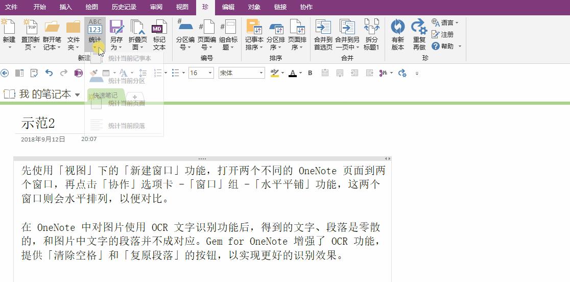
Task: Click the 记事本排序 (Sort notebooks) icon
Action: [x=254, y=27]
